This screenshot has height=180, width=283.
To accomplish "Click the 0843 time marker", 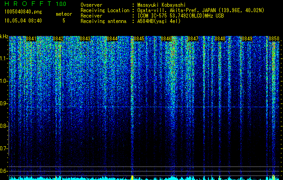I will coord(85,39).
